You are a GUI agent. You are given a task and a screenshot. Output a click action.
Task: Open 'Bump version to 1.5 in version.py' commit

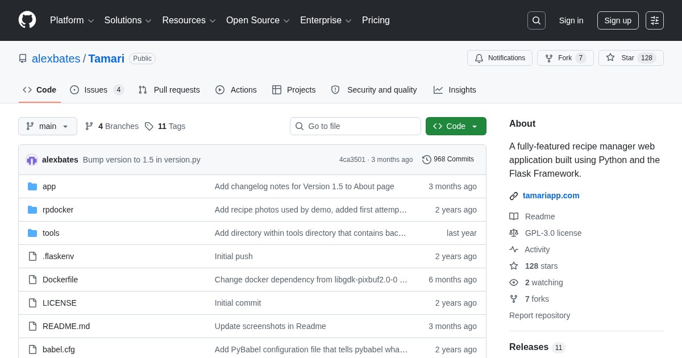pyautogui.click(x=142, y=160)
